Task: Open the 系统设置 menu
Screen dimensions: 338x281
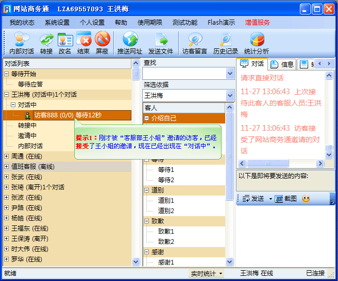Action: tap(57, 23)
